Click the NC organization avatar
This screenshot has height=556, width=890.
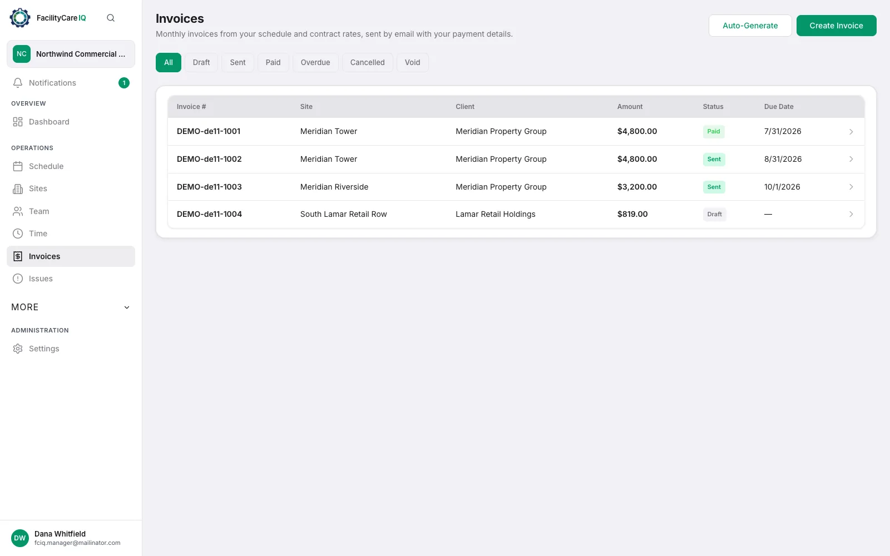tap(22, 54)
